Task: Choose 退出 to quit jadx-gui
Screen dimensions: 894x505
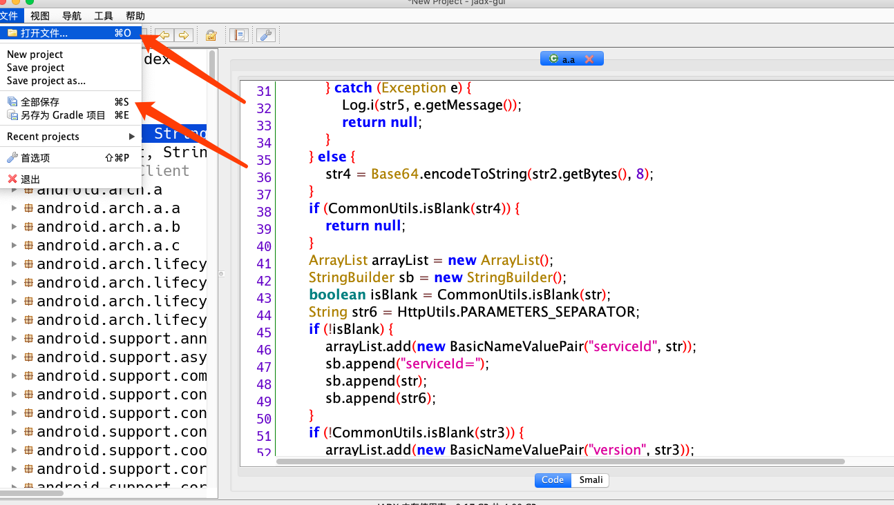Action: point(70,179)
